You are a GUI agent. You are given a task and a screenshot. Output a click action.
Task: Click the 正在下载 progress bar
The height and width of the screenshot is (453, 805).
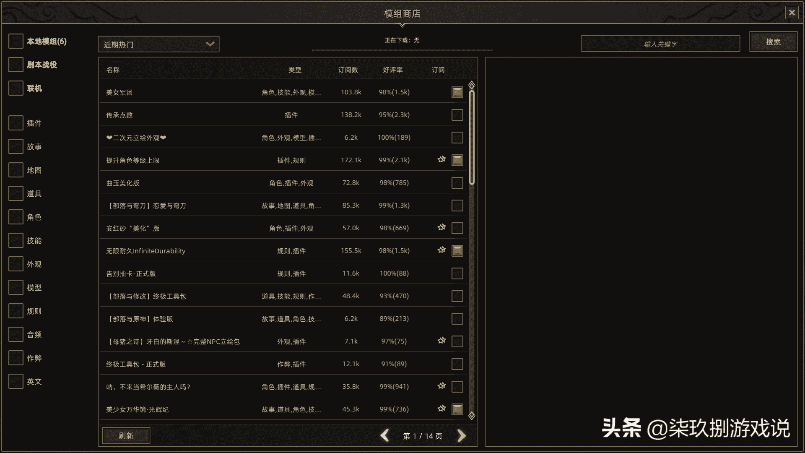click(402, 50)
